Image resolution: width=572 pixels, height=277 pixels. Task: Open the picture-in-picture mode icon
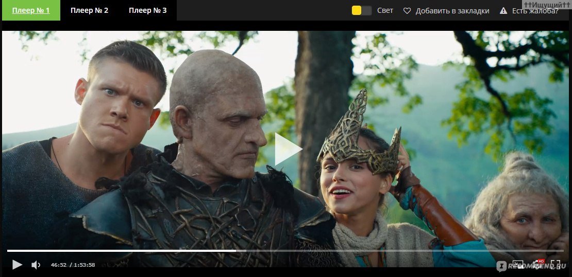pos(518,265)
